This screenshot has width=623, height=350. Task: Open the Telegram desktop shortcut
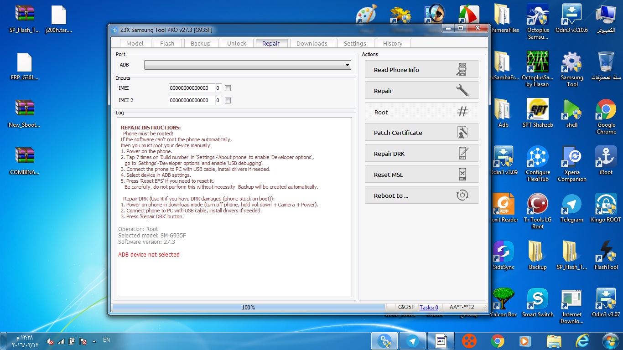pyautogui.click(x=572, y=208)
